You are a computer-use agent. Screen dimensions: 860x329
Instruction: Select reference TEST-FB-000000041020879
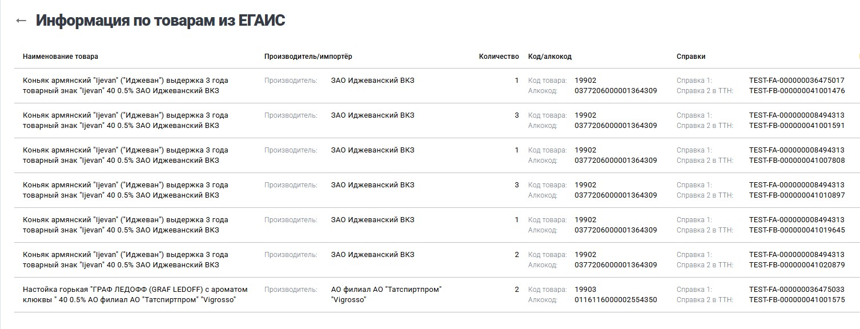797,265
